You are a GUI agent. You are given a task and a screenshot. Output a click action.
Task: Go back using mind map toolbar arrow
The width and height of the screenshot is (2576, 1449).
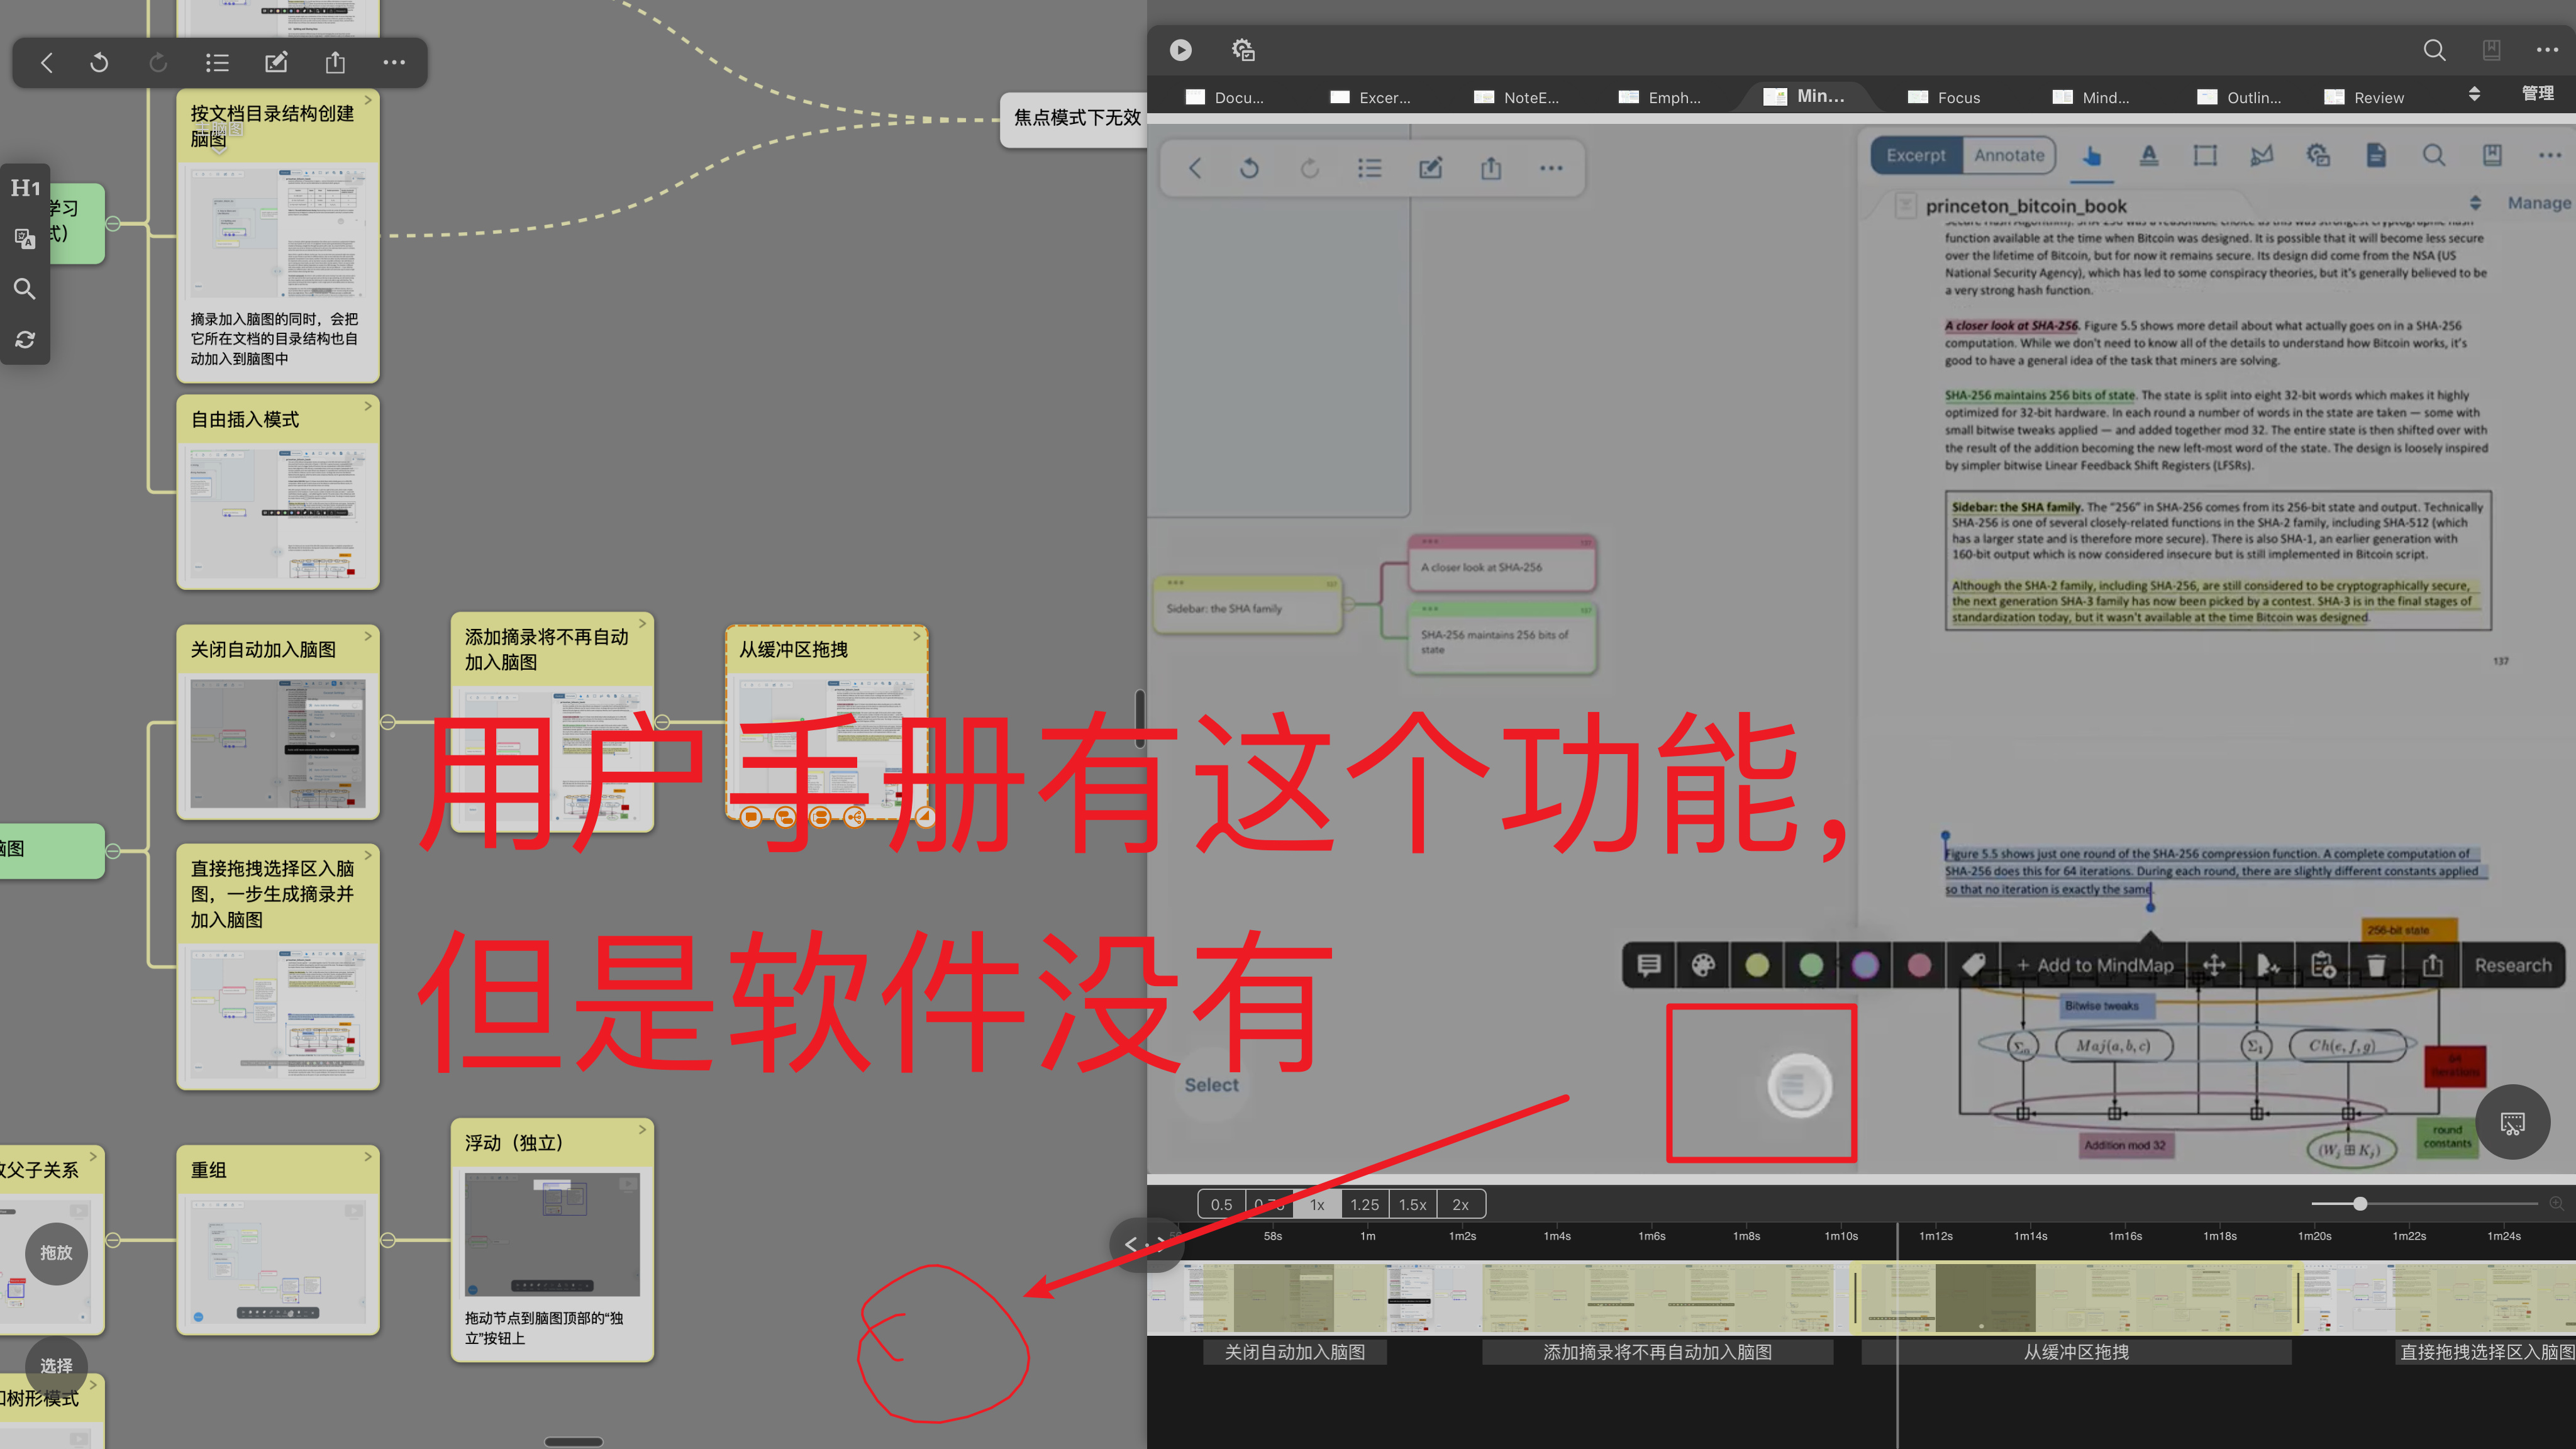pyautogui.click(x=46, y=63)
